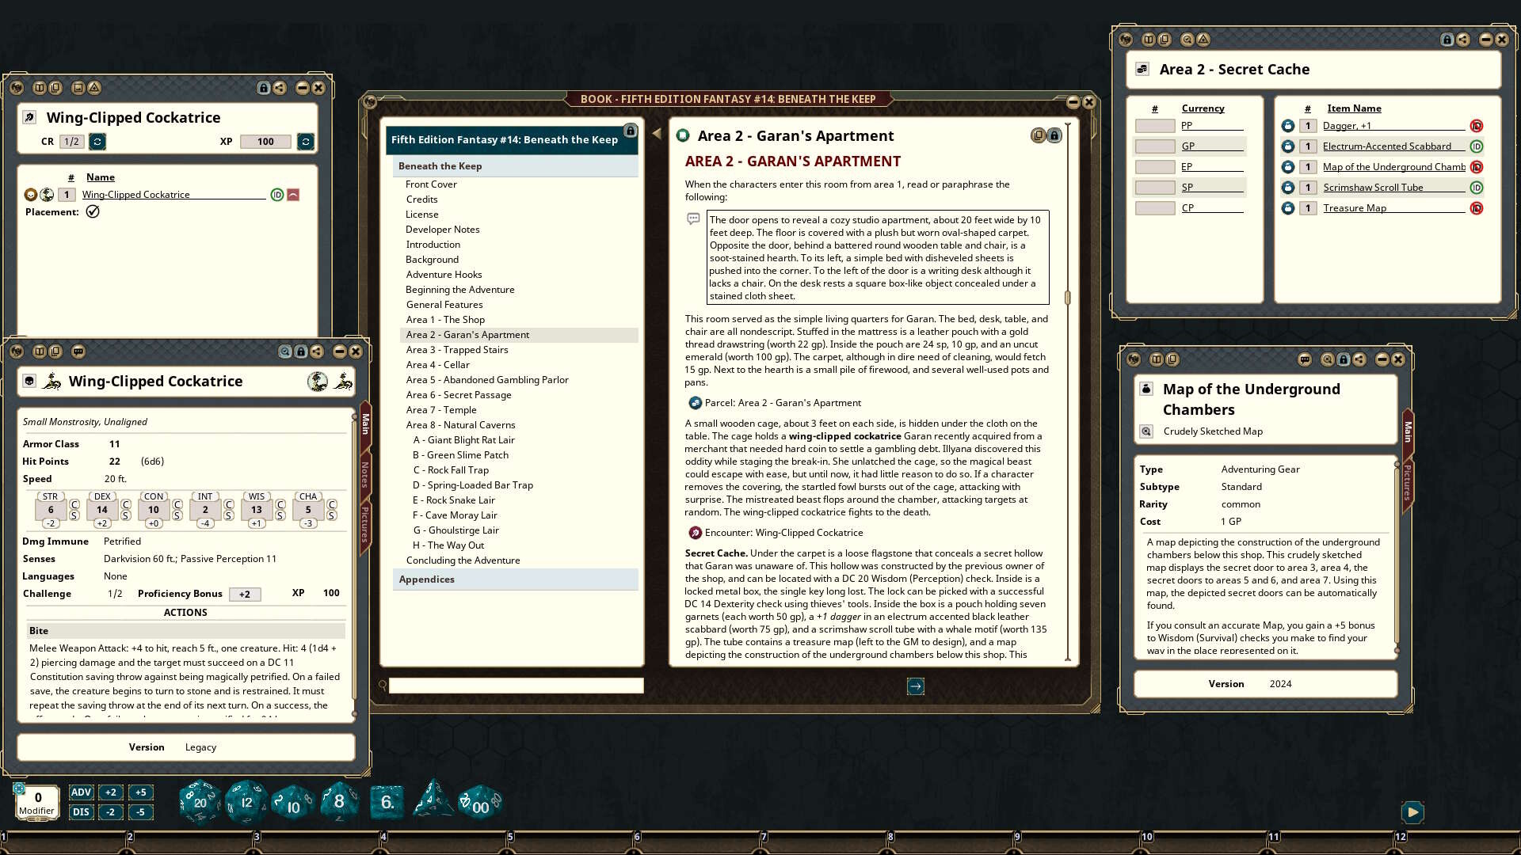Click the ADV roll modifier button
The width and height of the screenshot is (1521, 855).
pos(81,792)
